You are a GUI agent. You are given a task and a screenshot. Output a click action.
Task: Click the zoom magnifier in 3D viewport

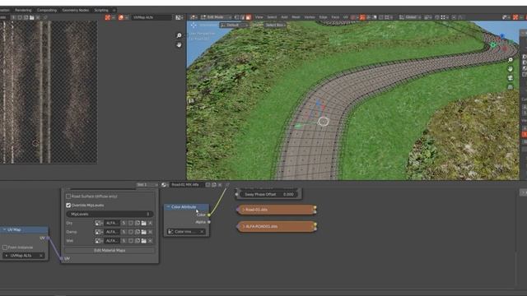coord(511,60)
